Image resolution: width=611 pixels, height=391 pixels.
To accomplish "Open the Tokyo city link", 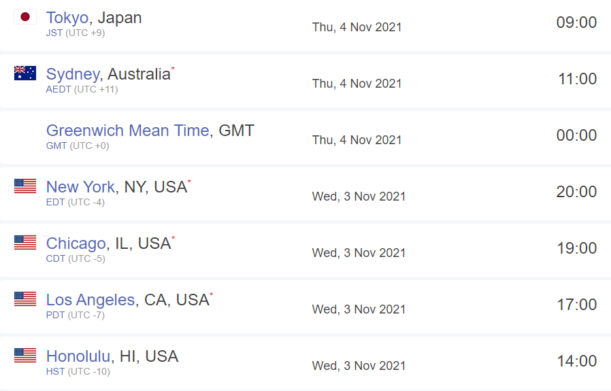I will (67, 18).
